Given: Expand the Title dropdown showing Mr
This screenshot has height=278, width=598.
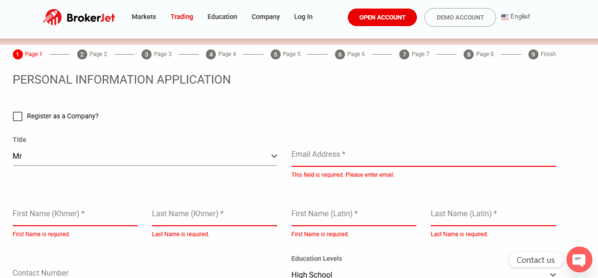Looking at the screenshot, I should (145, 156).
